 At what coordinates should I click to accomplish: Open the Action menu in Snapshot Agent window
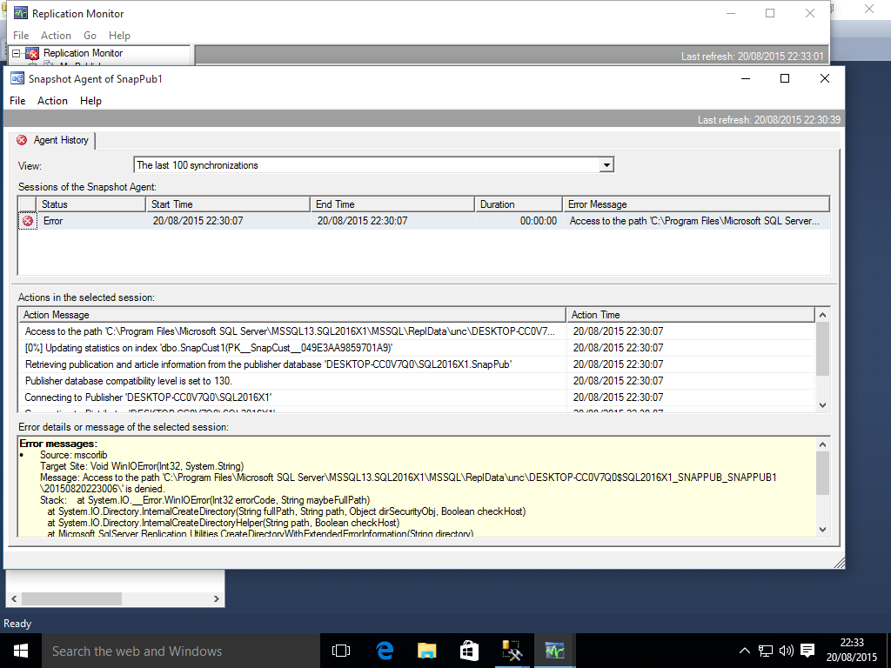[52, 101]
